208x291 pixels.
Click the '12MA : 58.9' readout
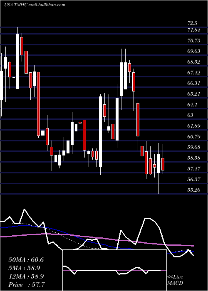[26, 276]
